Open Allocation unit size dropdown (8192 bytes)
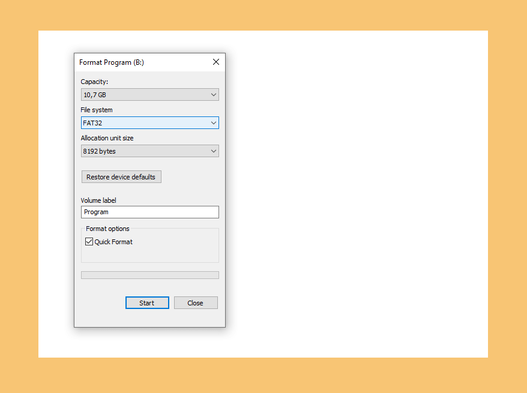527x393 pixels. [150, 151]
